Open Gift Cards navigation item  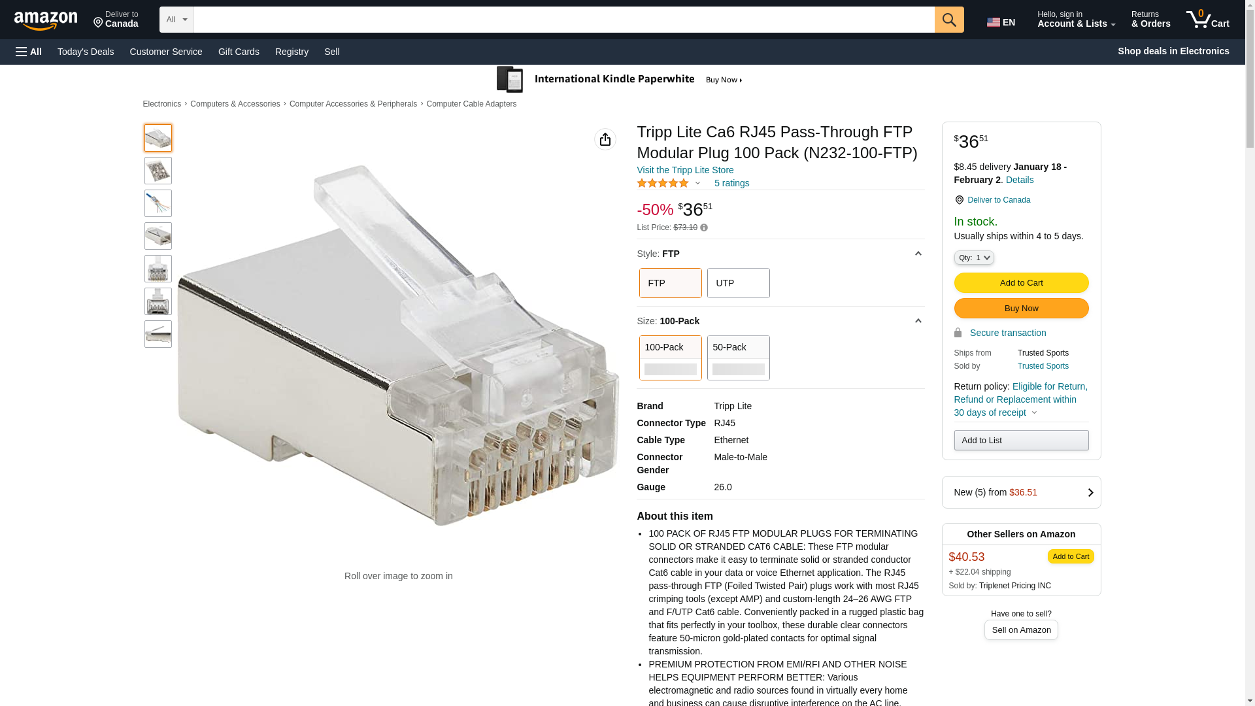(x=239, y=52)
